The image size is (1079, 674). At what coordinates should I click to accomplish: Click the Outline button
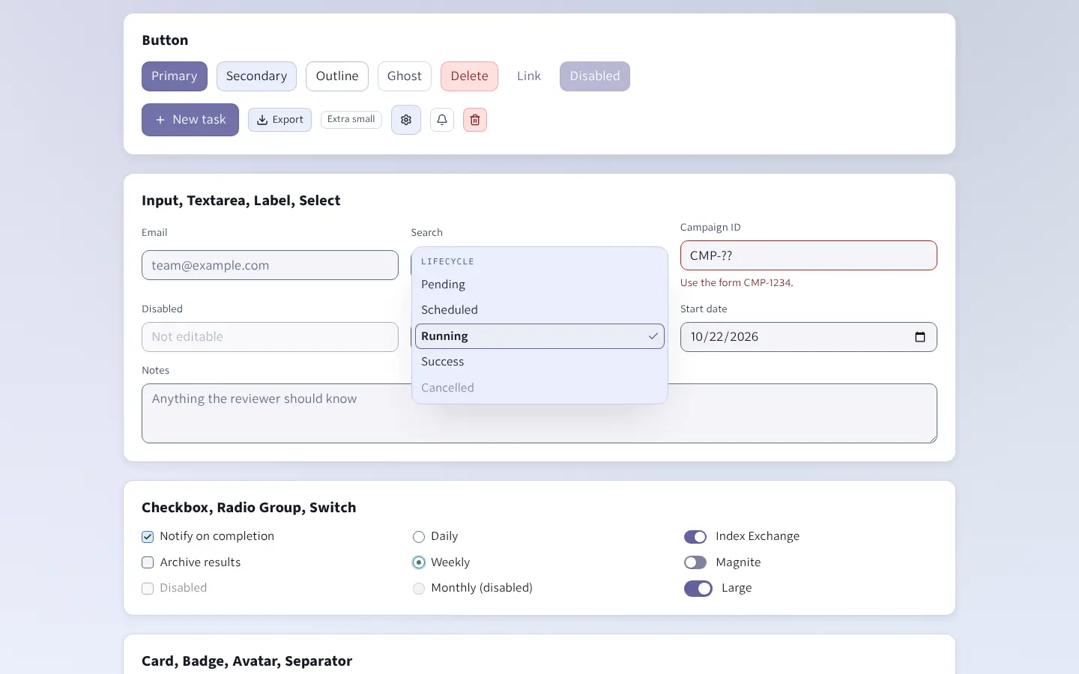[337, 76]
